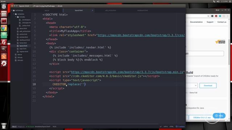Image resolution: width=232 pixels, height=130 pixels.
Task: Click the green circular Chrome extension icon
Action: click(220, 16)
